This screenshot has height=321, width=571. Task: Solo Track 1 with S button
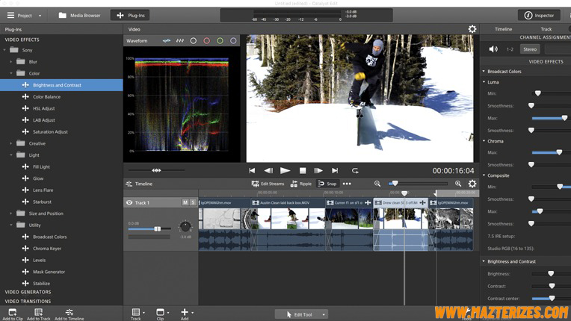point(193,202)
